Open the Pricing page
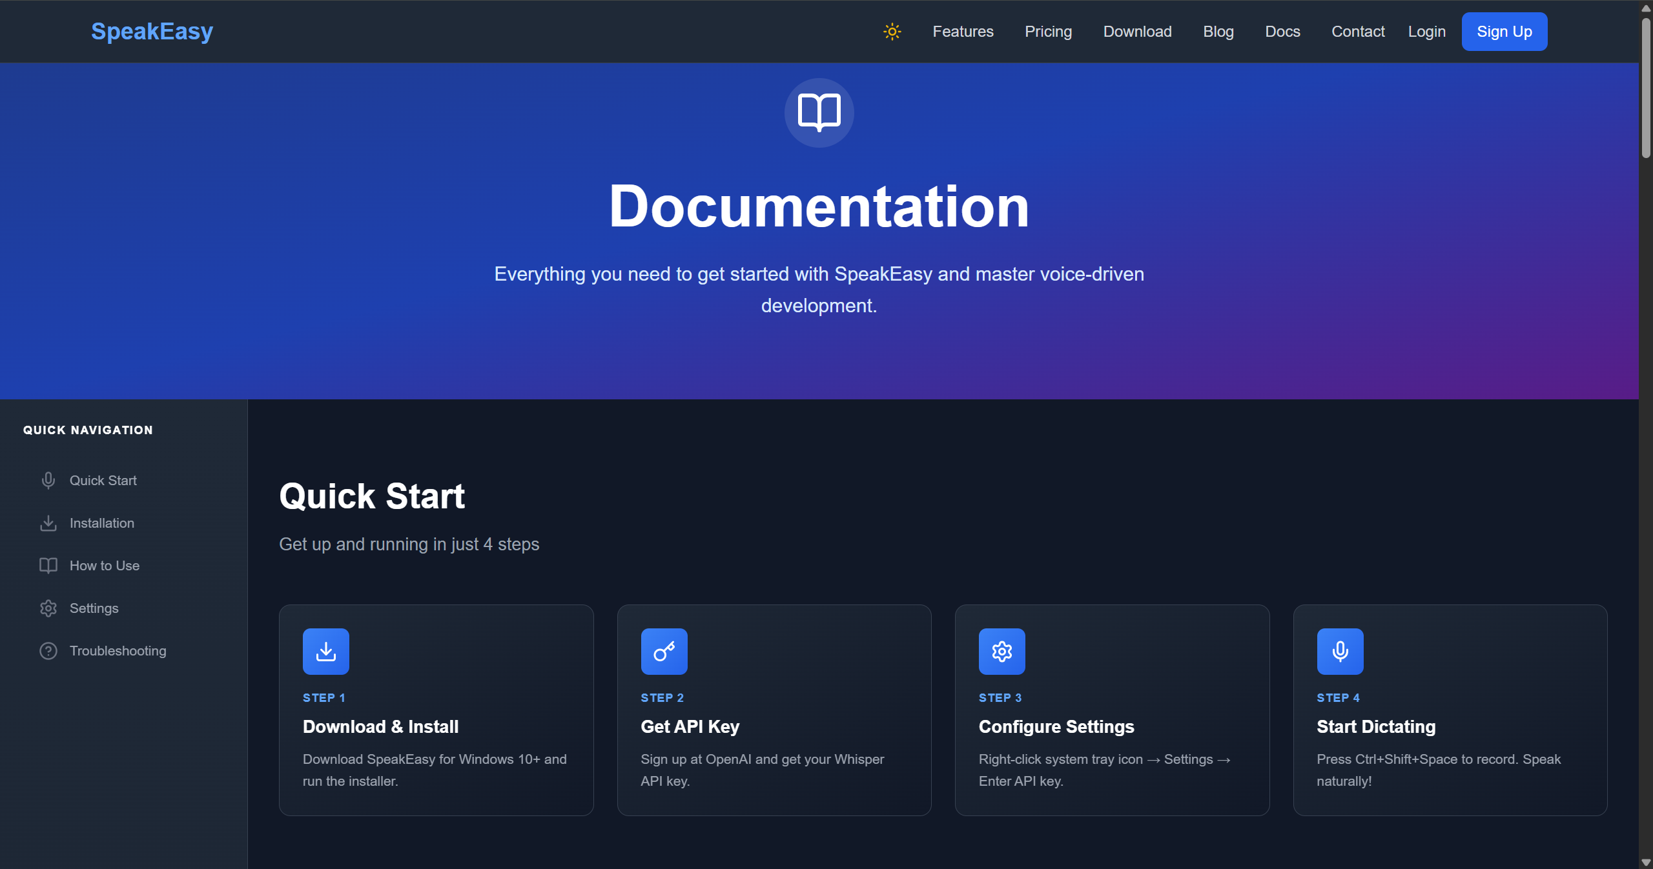Screen dimensions: 1653x869 click(x=1048, y=32)
